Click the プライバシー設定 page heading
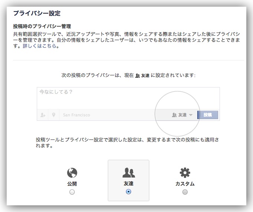The width and height of the screenshot is (253, 212). click(37, 13)
